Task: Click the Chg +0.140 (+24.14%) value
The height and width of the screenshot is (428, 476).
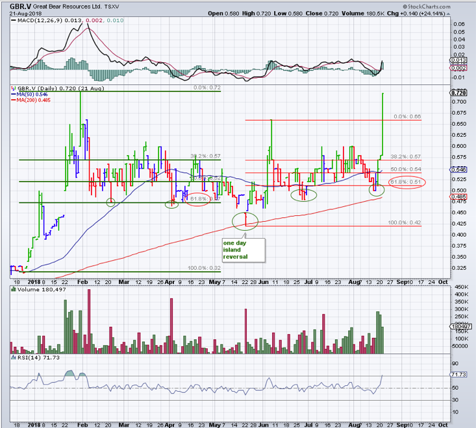Action: click(416, 14)
